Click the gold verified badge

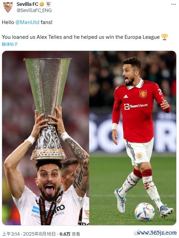pos(42,4)
